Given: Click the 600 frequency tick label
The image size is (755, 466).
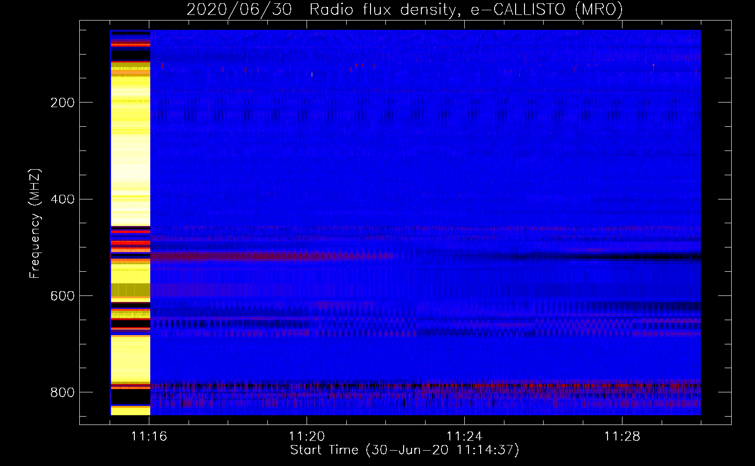Looking at the screenshot, I should pyautogui.click(x=62, y=296).
